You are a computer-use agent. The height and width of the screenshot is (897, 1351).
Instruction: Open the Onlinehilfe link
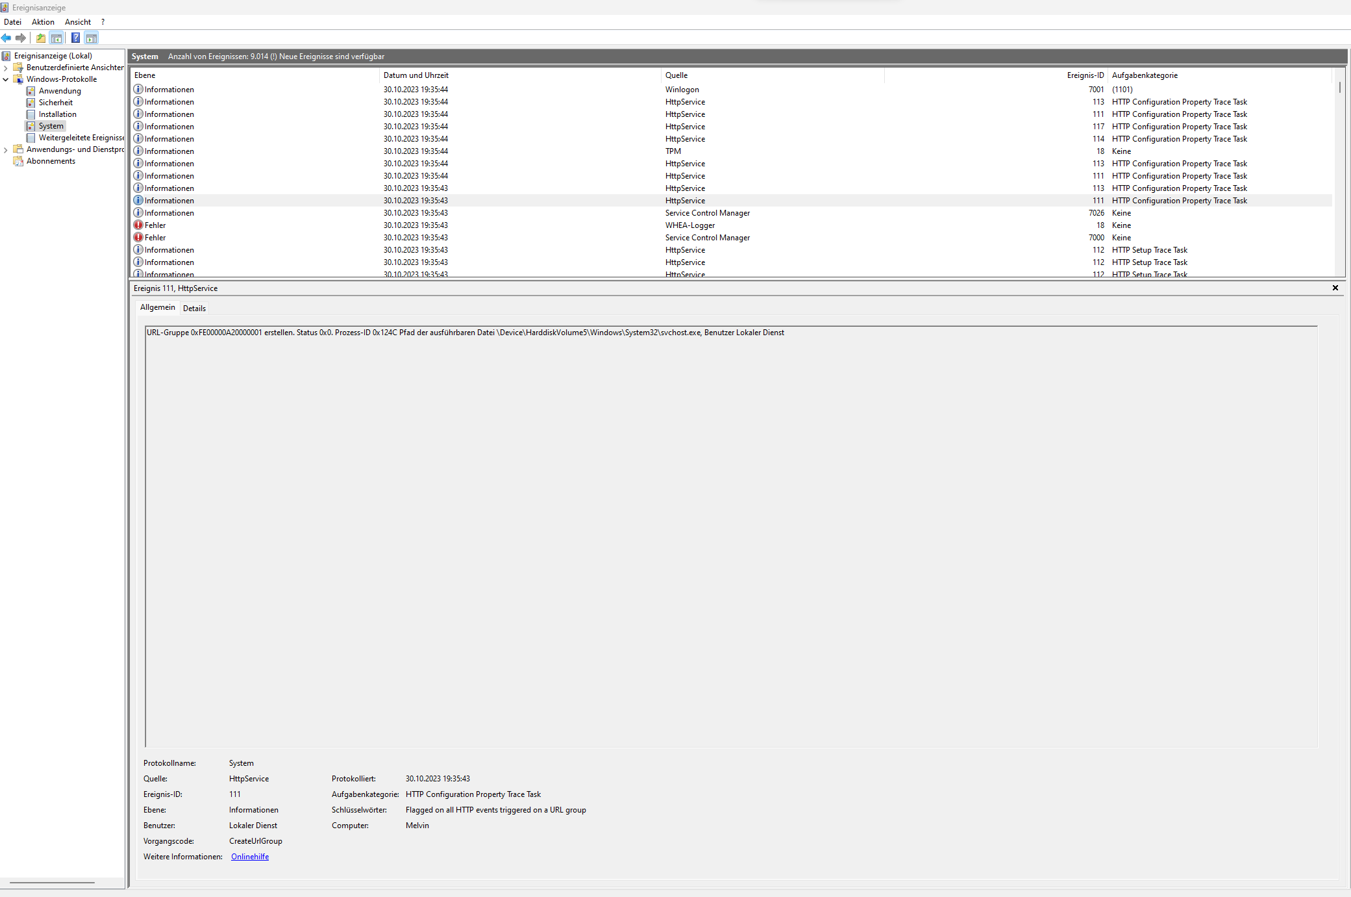pos(250,857)
